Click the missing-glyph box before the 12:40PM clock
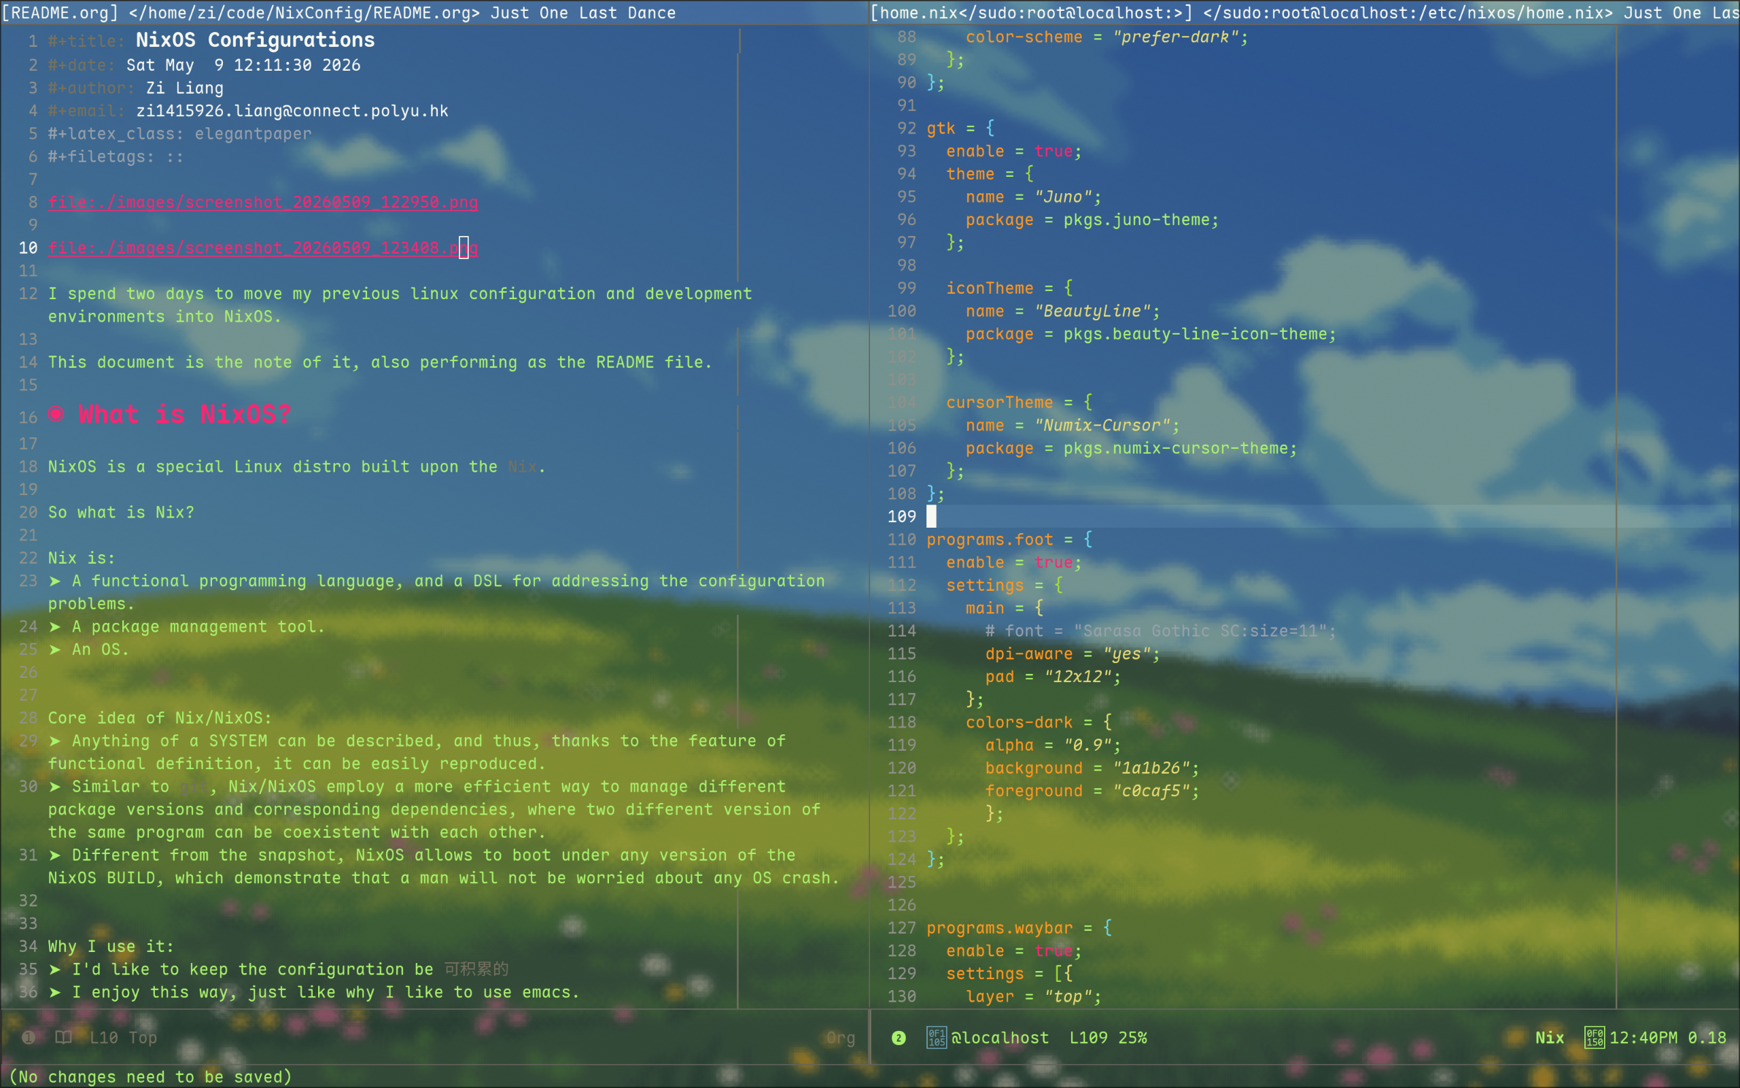This screenshot has height=1088, width=1740. tap(1594, 1038)
